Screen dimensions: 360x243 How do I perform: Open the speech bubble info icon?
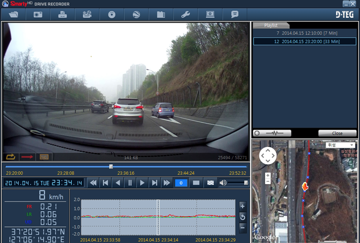[235, 15]
